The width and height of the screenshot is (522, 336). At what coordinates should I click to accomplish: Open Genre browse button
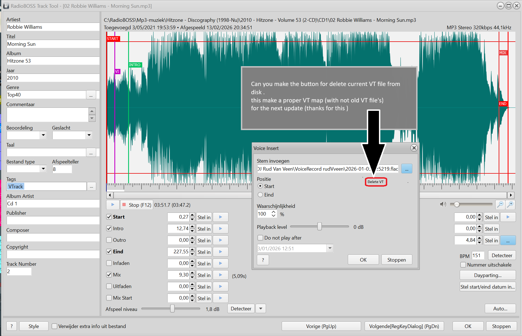click(91, 95)
